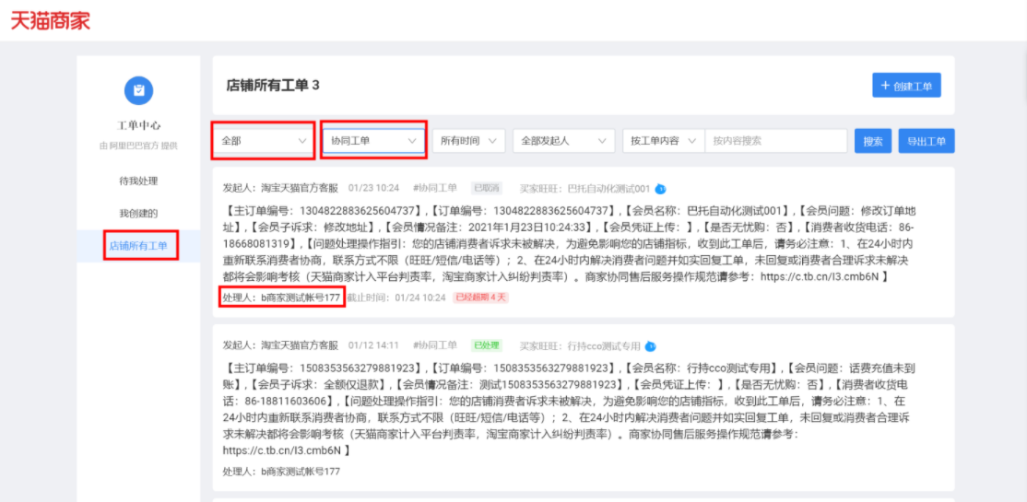Open the 全部发起人 dropdown
This screenshot has width=1027, height=502.
tap(564, 141)
